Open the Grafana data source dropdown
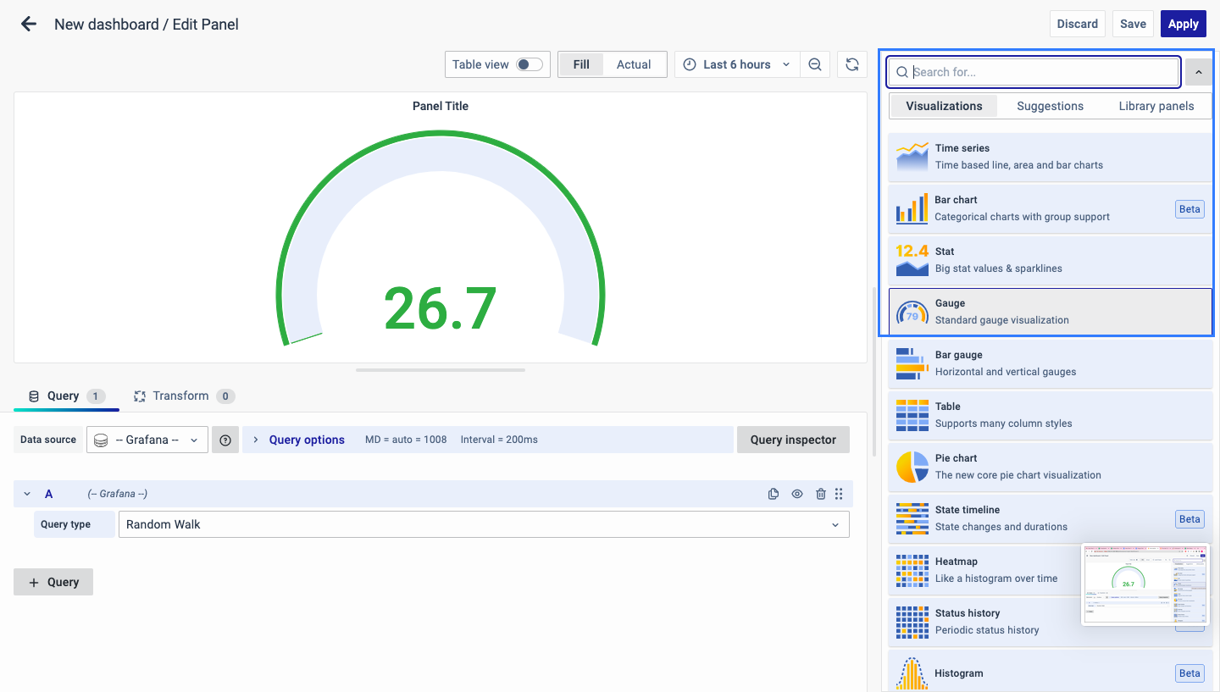This screenshot has width=1220, height=692. coord(147,440)
